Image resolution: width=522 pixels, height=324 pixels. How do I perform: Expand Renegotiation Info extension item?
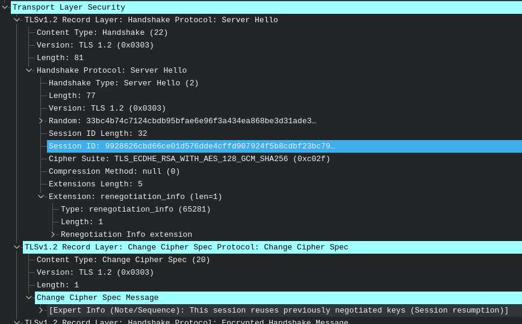coord(53,234)
